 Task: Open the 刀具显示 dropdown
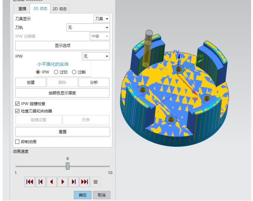pos(102,19)
